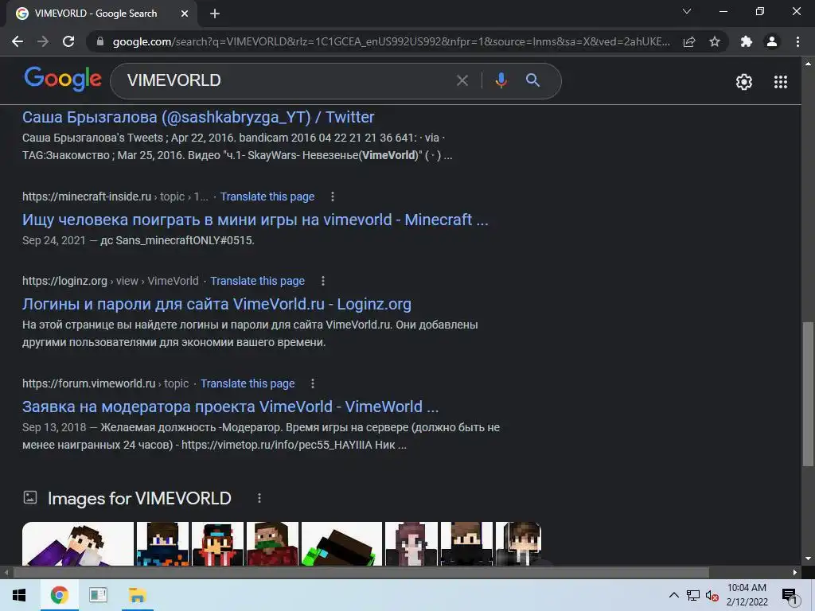Screen dimensions: 815x611
Task: Click the vertical scrollbar thumb
Action: (808, 394)
